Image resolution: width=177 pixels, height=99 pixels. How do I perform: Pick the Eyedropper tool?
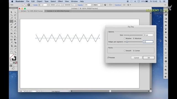point(11,43)
